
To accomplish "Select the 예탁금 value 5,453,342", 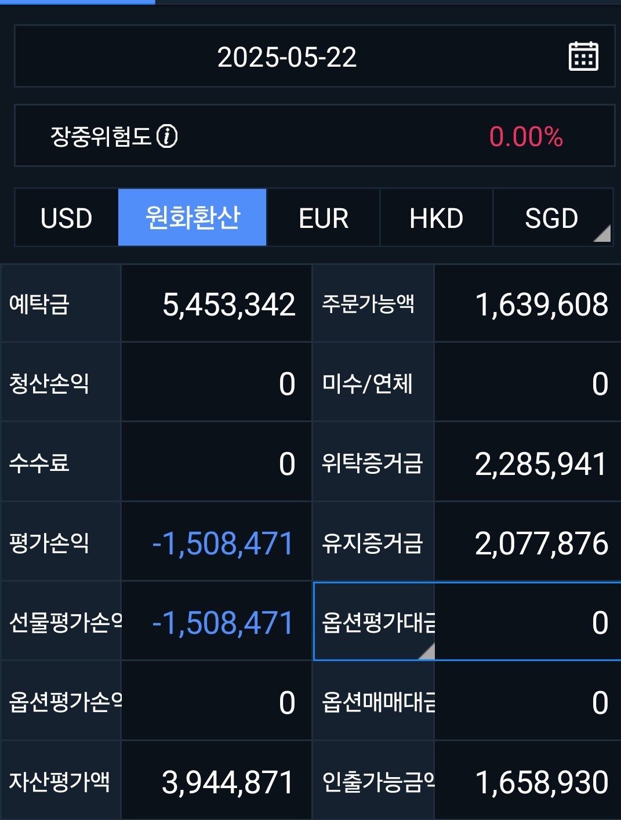I will tap(228, 304).
